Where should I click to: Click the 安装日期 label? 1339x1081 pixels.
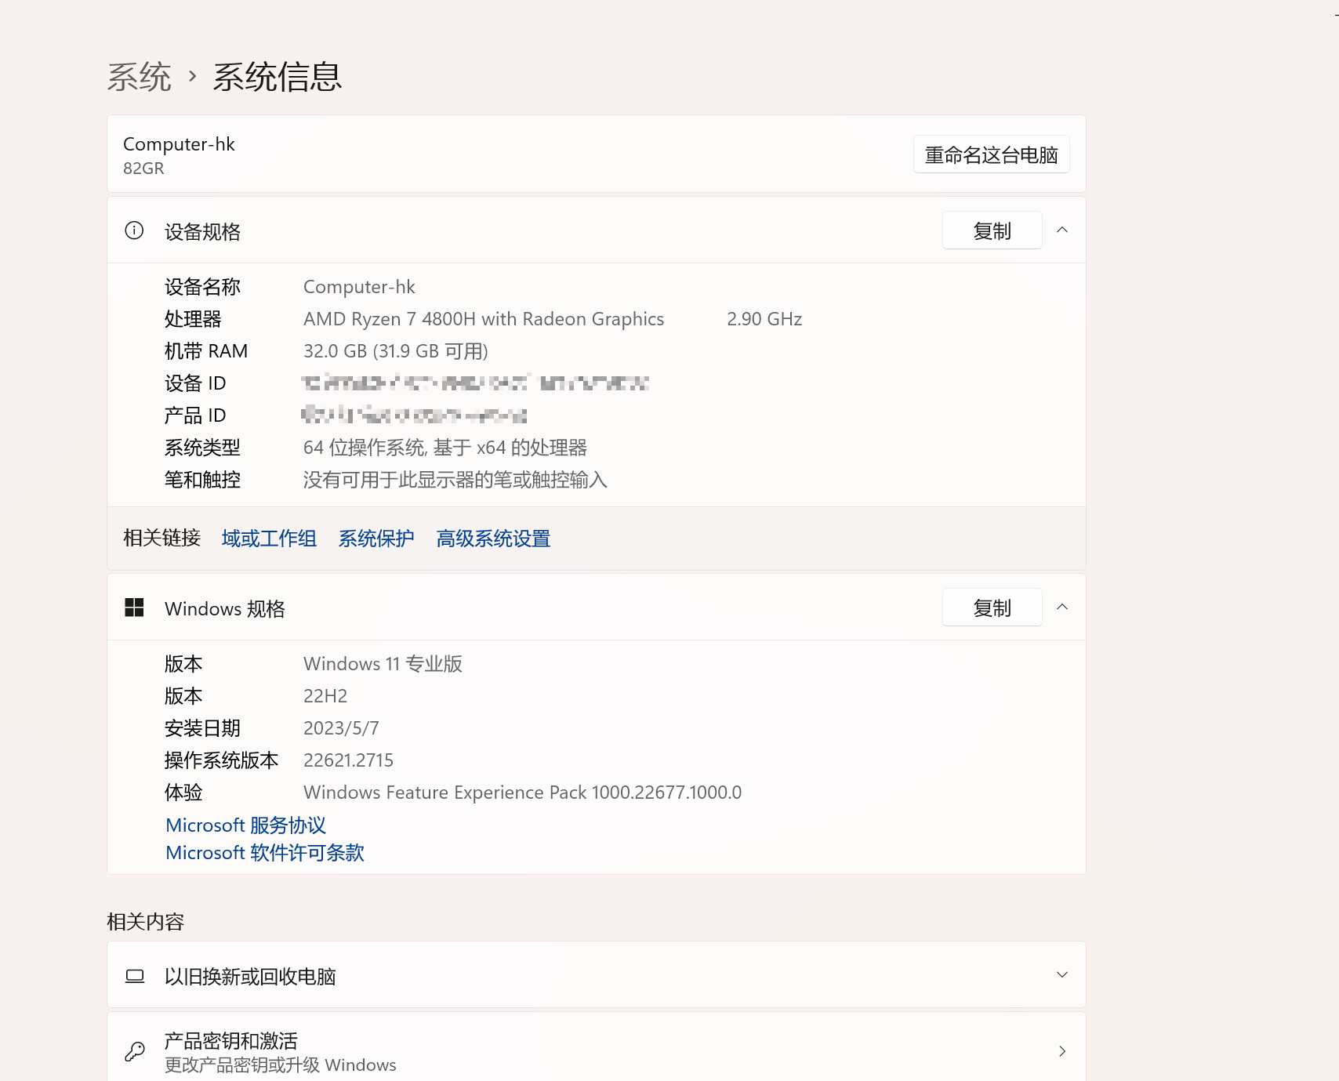click(x=202, y=728)
